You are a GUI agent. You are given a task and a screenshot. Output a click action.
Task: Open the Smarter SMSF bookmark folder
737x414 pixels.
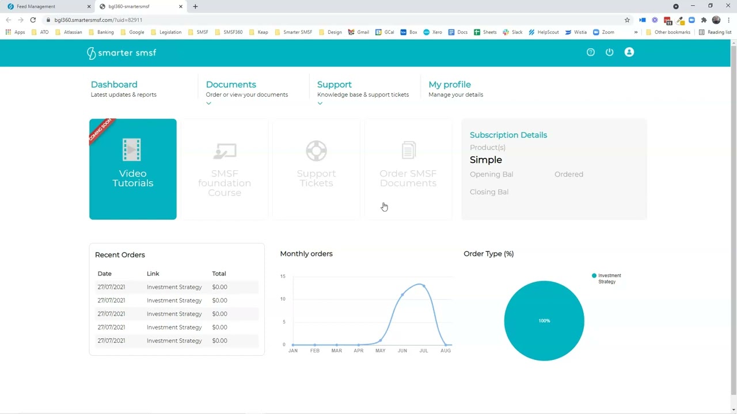[293, 32]
